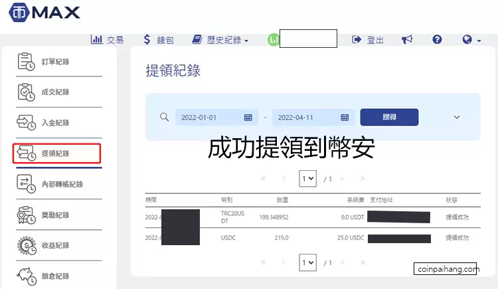Expand the filter panel chevron

tap(457, 118)
